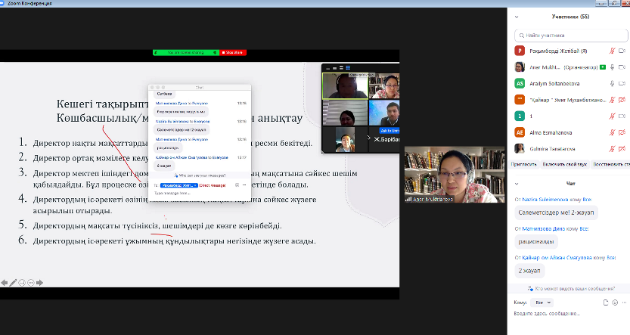Click the camera icon for Рақымберді Жетібай

coord(622,51)
